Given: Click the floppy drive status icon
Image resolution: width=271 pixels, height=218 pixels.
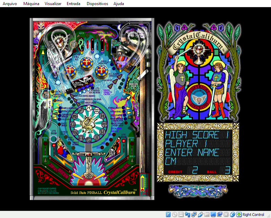Looking at the screenshot, I should pyautogui.click(x=181, y=214).
